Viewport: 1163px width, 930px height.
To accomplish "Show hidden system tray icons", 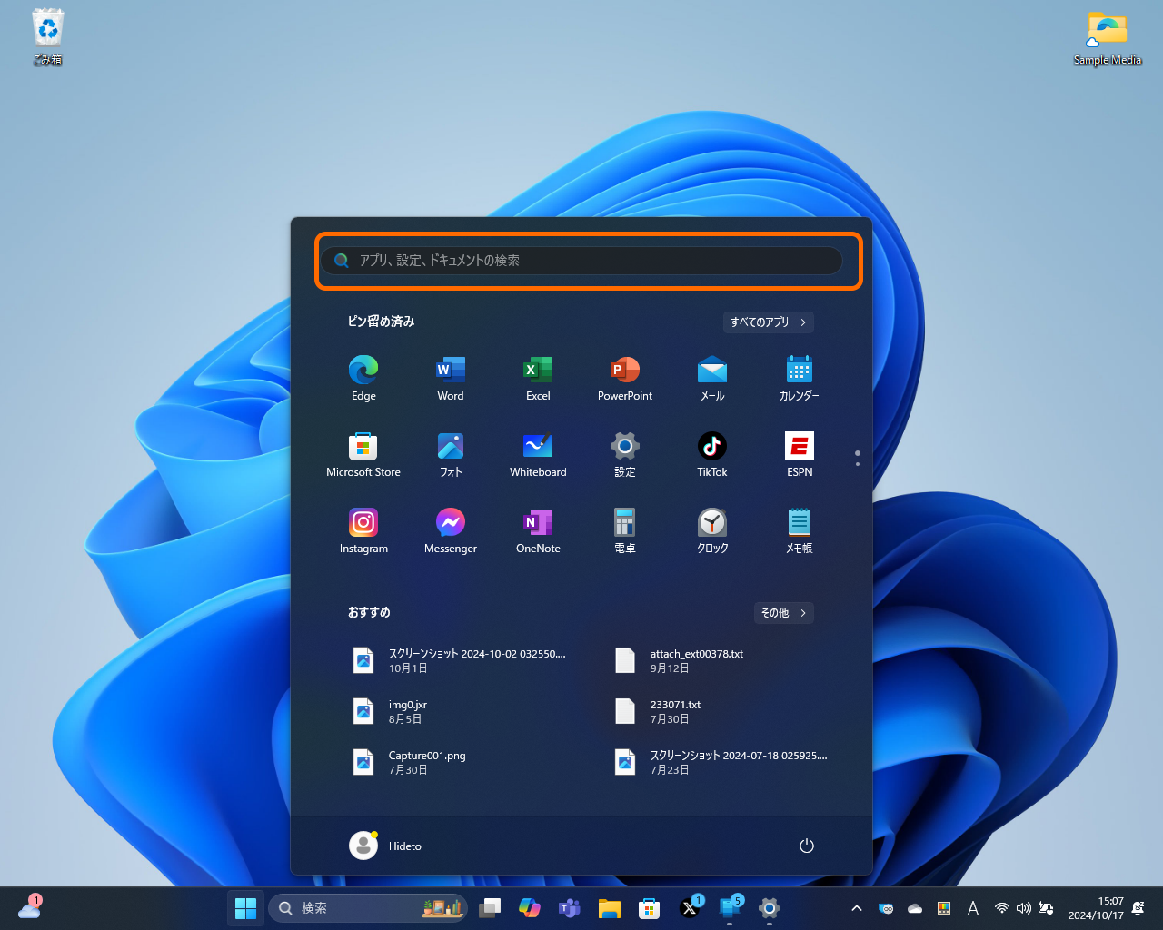I will [856, 908].
